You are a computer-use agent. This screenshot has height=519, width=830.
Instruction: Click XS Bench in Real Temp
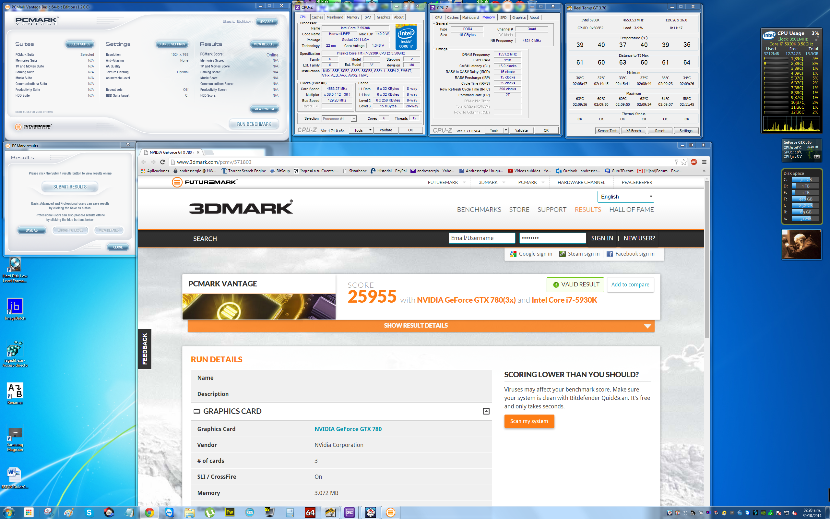pyautogui.click(x=634, y=131)
